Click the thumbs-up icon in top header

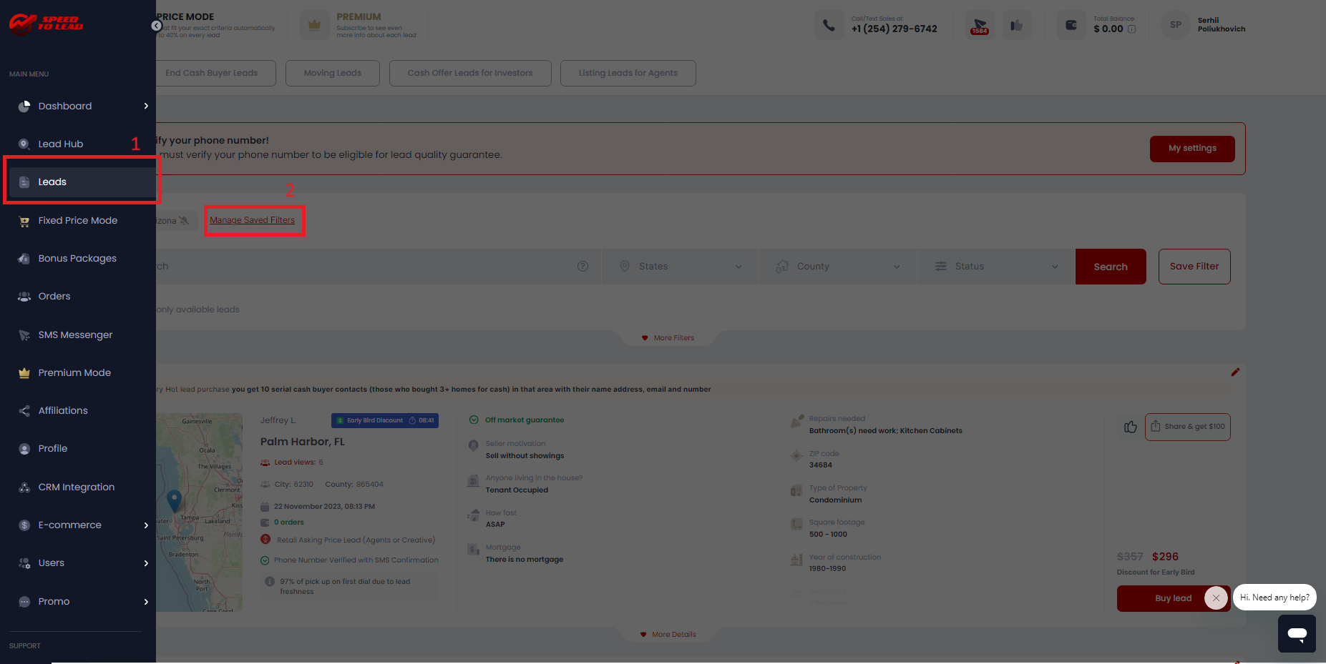point(1016,26)
